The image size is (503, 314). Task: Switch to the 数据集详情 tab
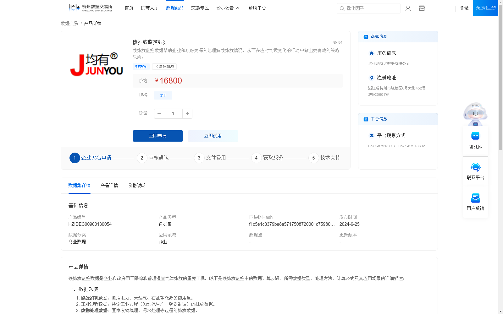tap(79, 186)
